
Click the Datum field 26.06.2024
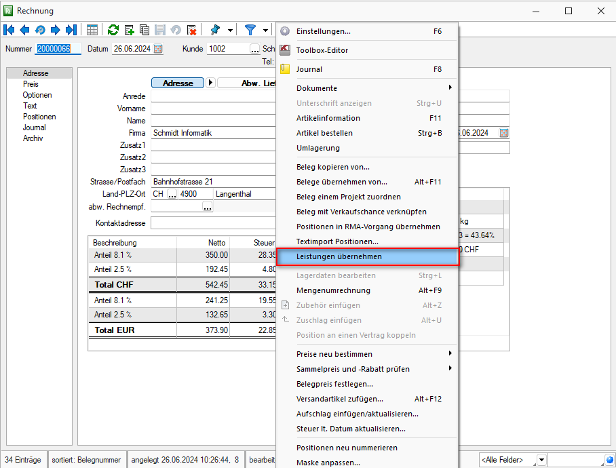[132, 49]
